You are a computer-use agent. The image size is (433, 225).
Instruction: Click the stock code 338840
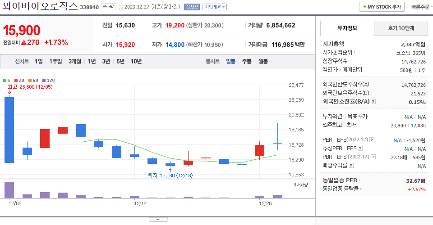point(89,7)
